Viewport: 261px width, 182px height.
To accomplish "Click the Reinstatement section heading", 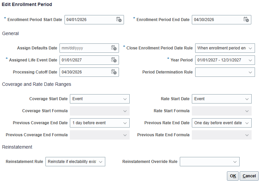I will coord(17,147).
